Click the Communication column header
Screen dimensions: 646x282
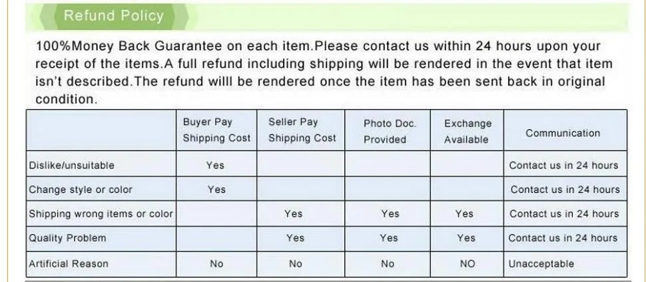pos(563,133)
